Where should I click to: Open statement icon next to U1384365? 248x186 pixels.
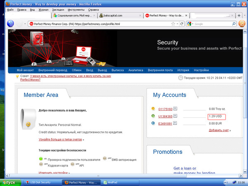point(175,116)
